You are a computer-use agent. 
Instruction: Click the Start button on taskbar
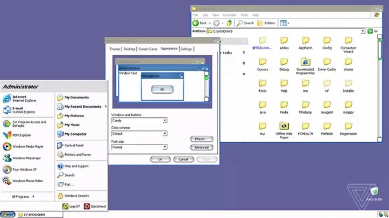8,214
